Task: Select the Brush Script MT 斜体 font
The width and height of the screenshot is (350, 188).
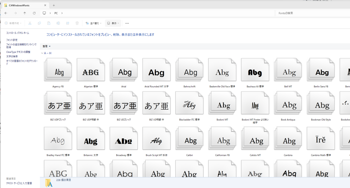Action: [x=157, y=139]
